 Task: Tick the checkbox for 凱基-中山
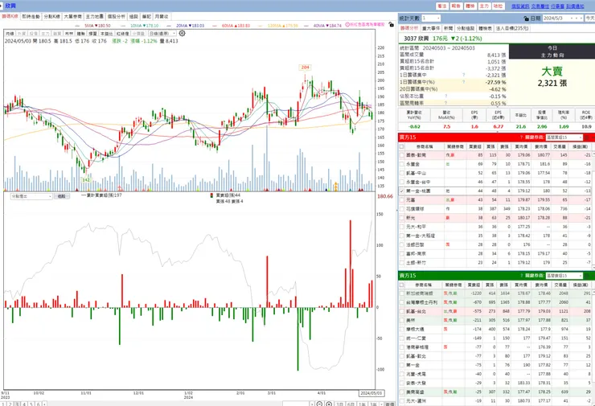(402, 173)
